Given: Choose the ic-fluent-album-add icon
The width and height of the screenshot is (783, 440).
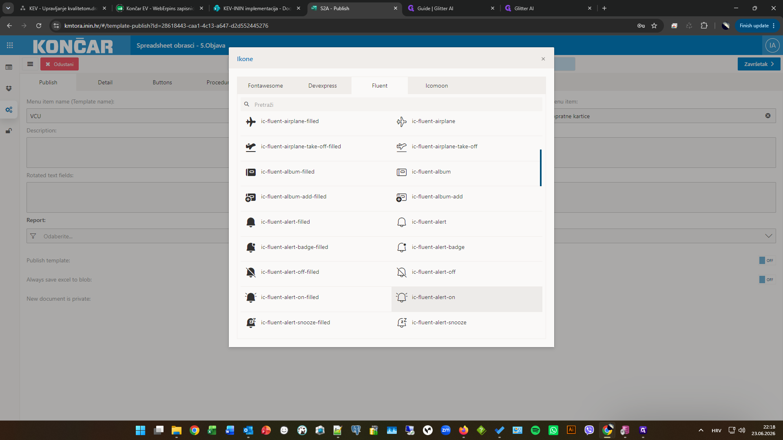Looking at the screenshot, I should (401, 197).
